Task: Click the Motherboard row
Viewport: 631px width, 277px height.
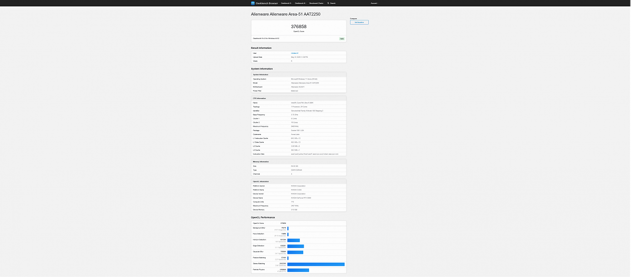Action: click(x=299, y=87)
